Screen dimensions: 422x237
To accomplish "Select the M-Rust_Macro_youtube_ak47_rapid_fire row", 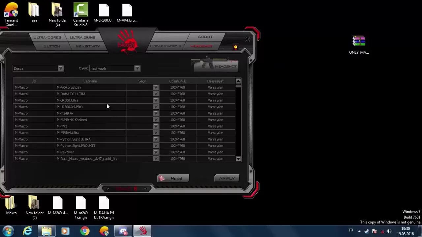I will click(x=124, y=159).
